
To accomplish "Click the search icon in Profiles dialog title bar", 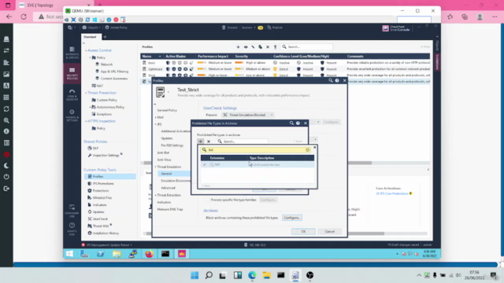I will point(331,80).
